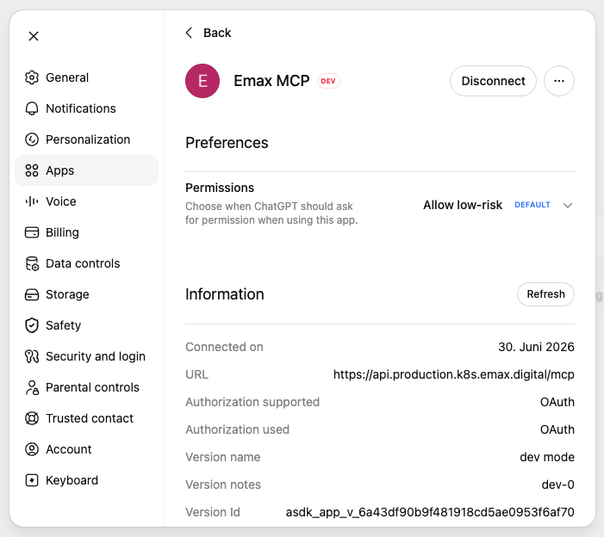Go to Storage settings
The width and height of the screenshot is (604, 537).
point(86,294)
